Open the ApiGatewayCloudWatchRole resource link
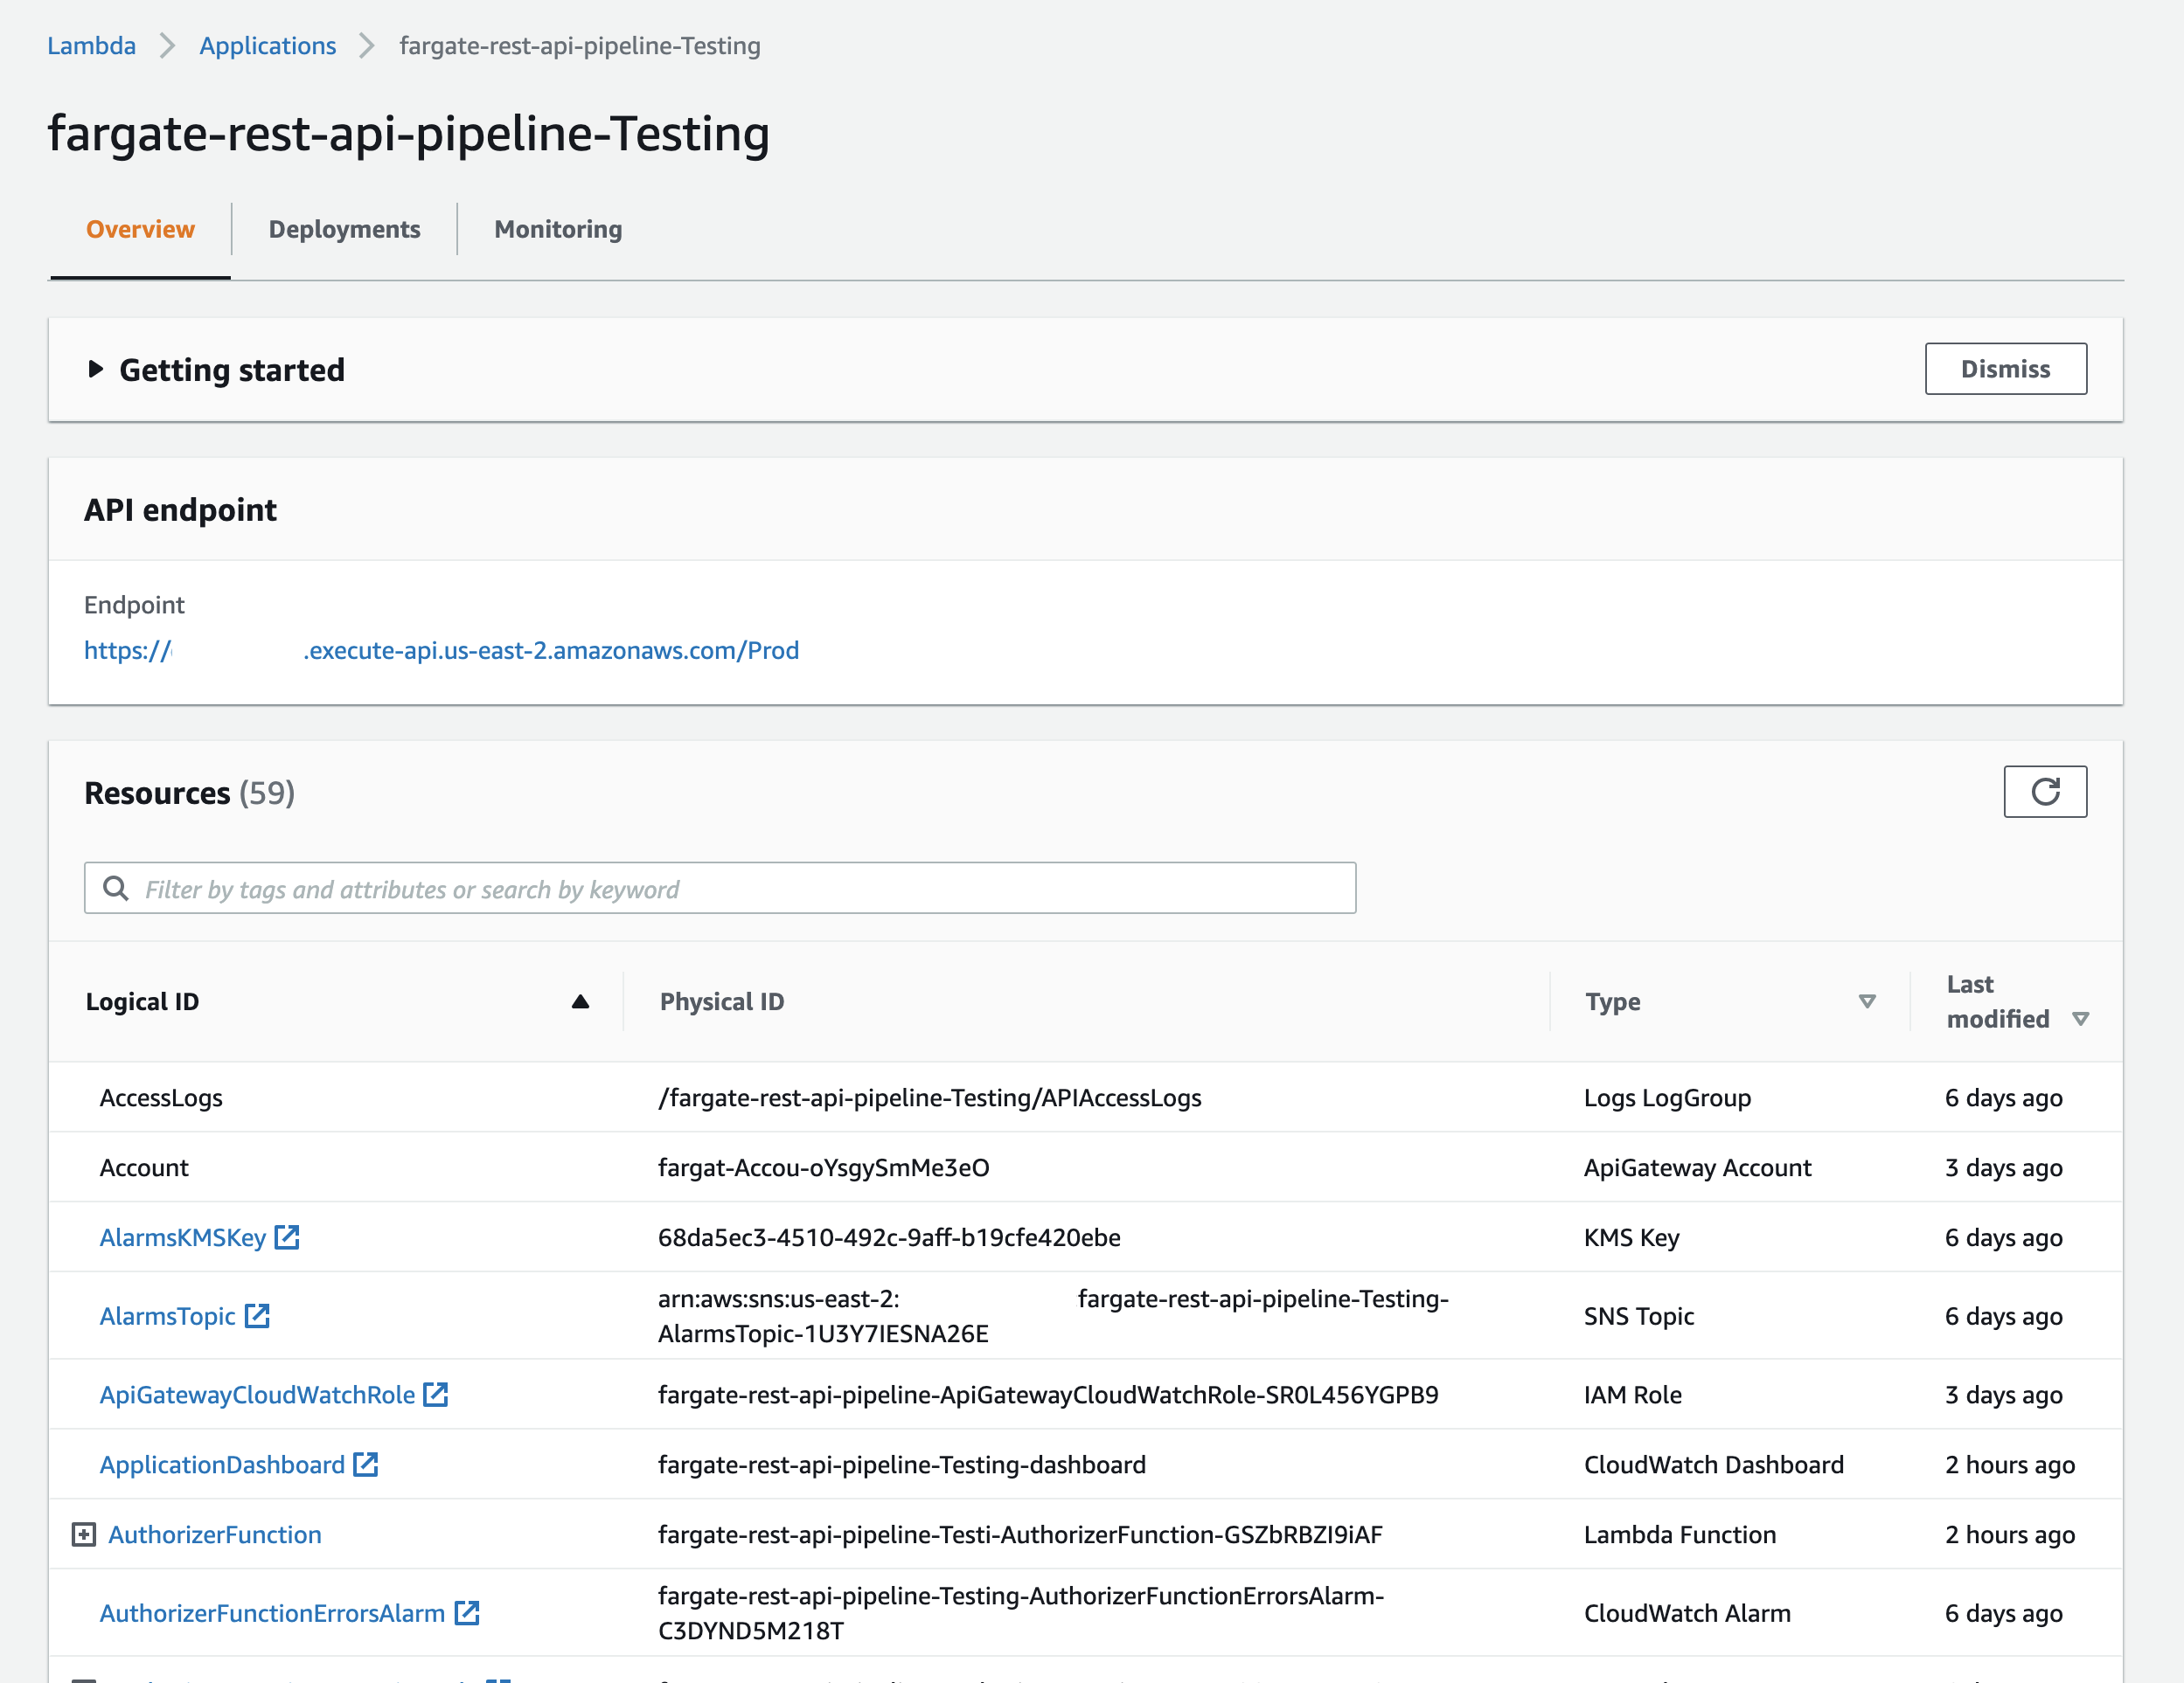This screenshot has height=1683, width=2184. pos(257,1394)
